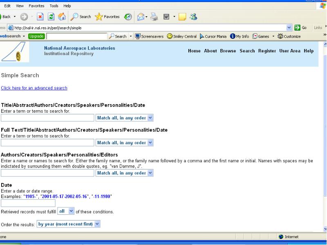The image size is (327, 245).
Task: Expand the Edit icon dropdown arrow
Action: point(174,17)
